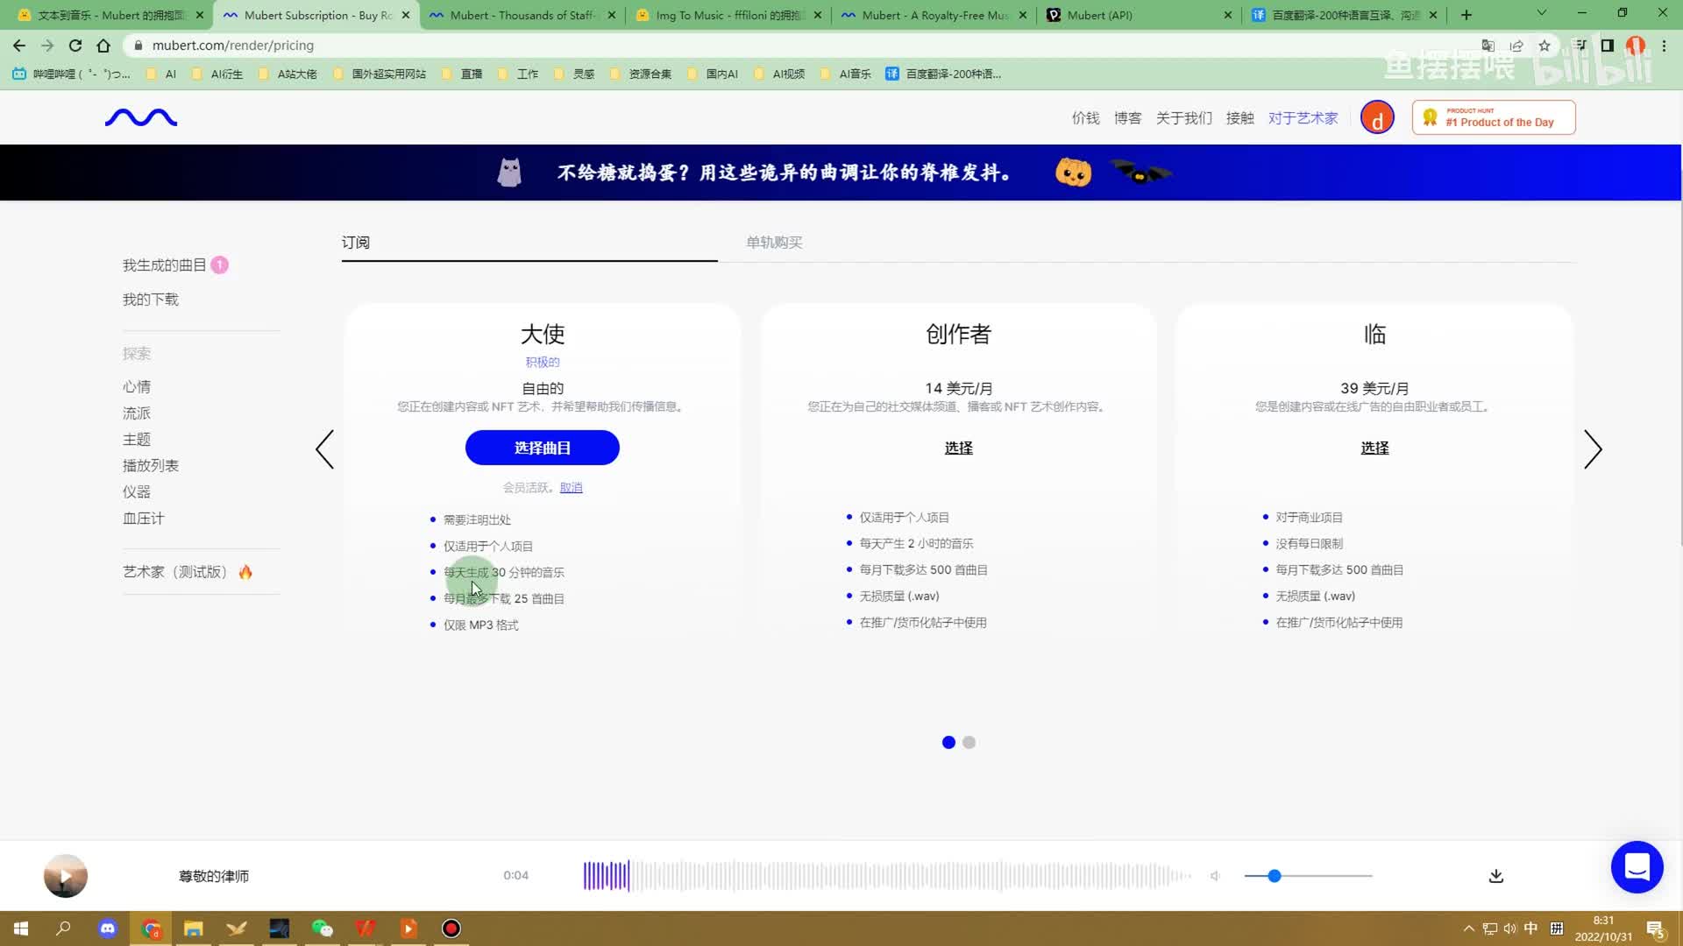Viewport: 1683px width, 946px height.
Task: Open 我生成的曲目 in the sidebar
Action: (164, 265)
